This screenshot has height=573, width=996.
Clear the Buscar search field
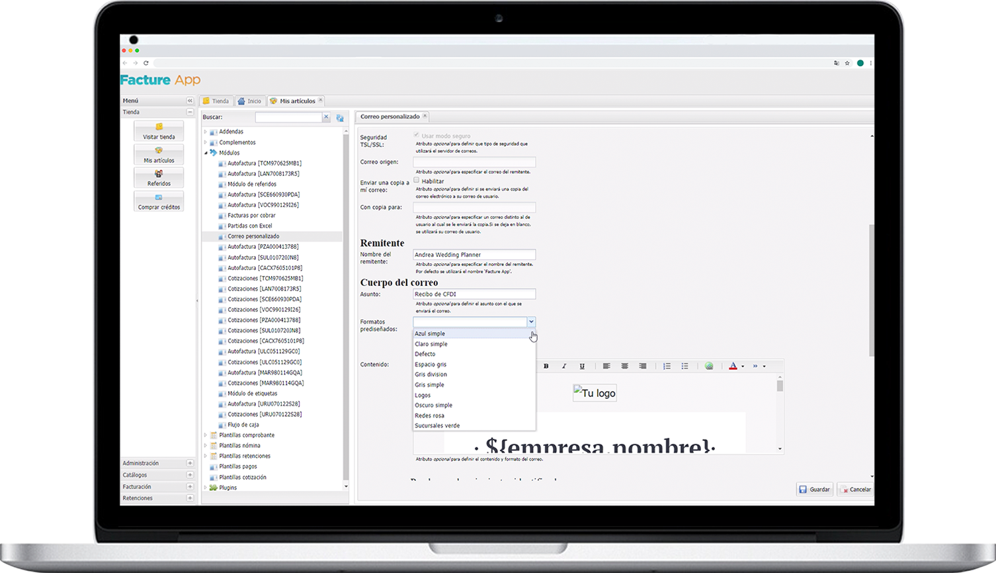tap(326, 117)
